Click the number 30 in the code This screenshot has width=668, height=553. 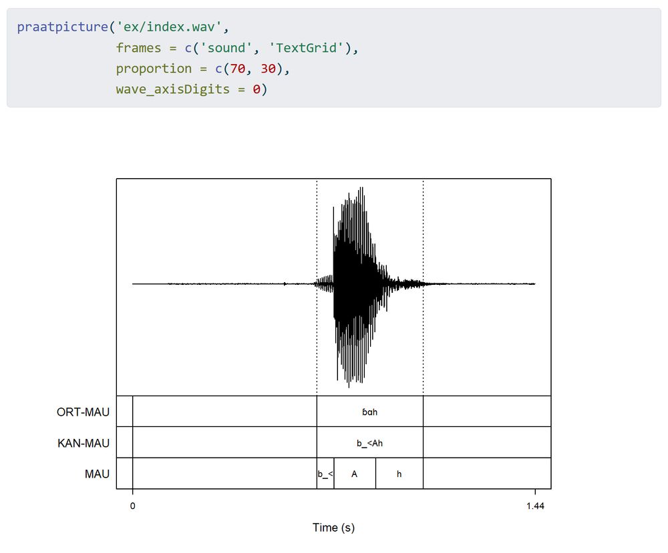269,69
